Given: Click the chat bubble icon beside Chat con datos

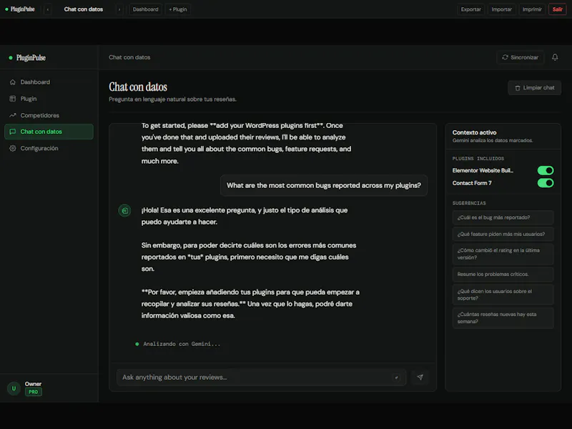Looking at the screenshot, I should click(13, 132).
